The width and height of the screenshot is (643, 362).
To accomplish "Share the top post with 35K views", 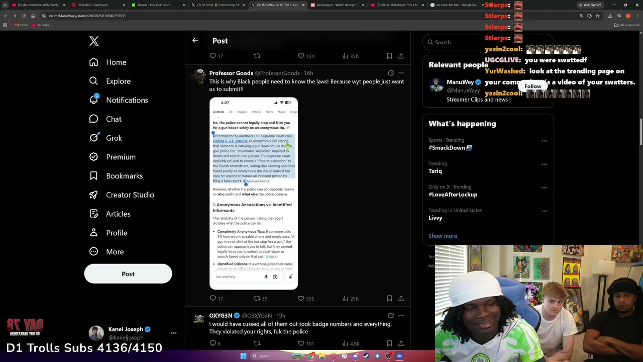I will point(401,56).
